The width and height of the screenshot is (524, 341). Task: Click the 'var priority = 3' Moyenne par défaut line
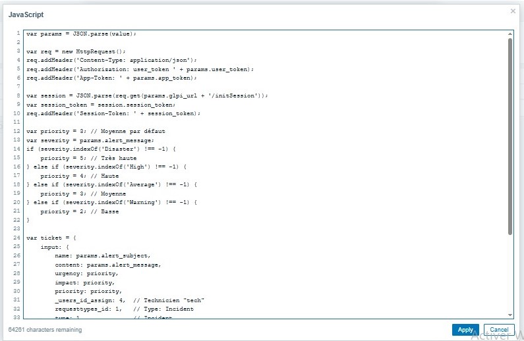point(96,131)
